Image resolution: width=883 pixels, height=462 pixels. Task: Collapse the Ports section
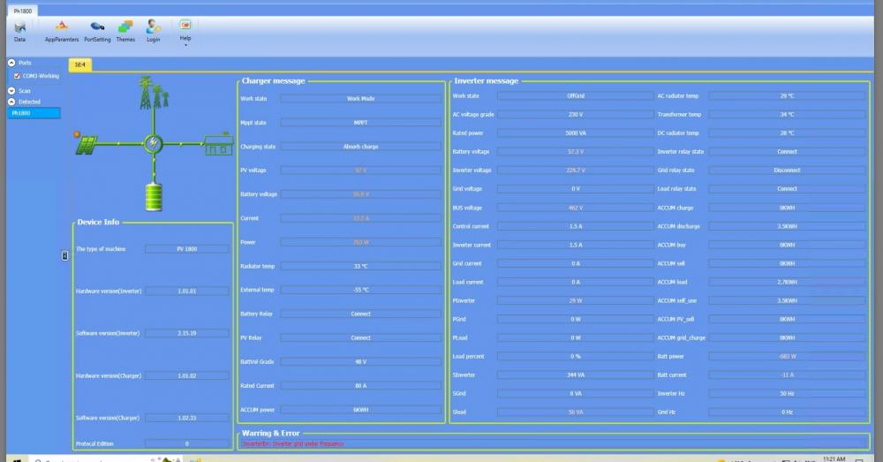pos(11,63)
